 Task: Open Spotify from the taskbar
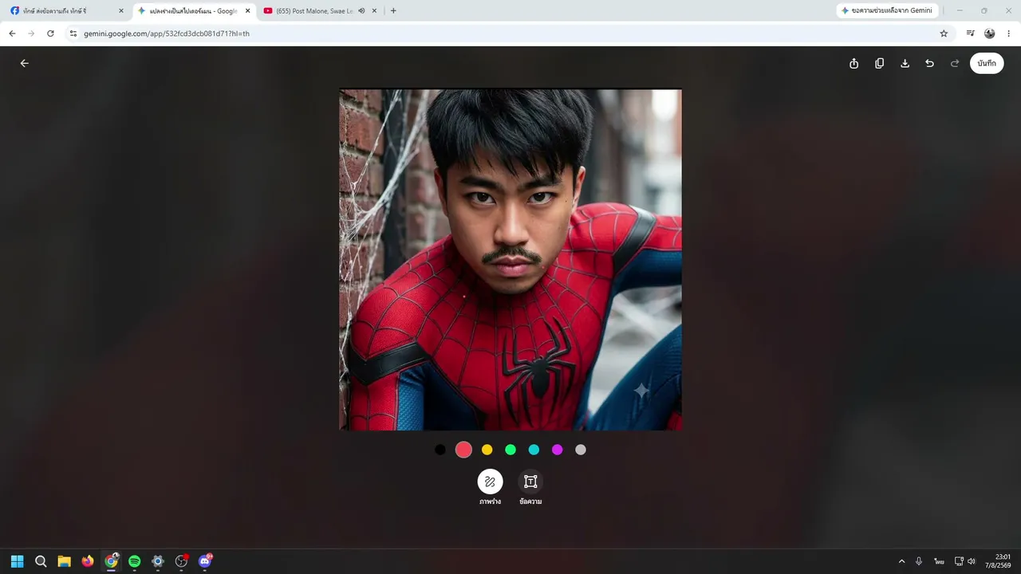point(135,561)
